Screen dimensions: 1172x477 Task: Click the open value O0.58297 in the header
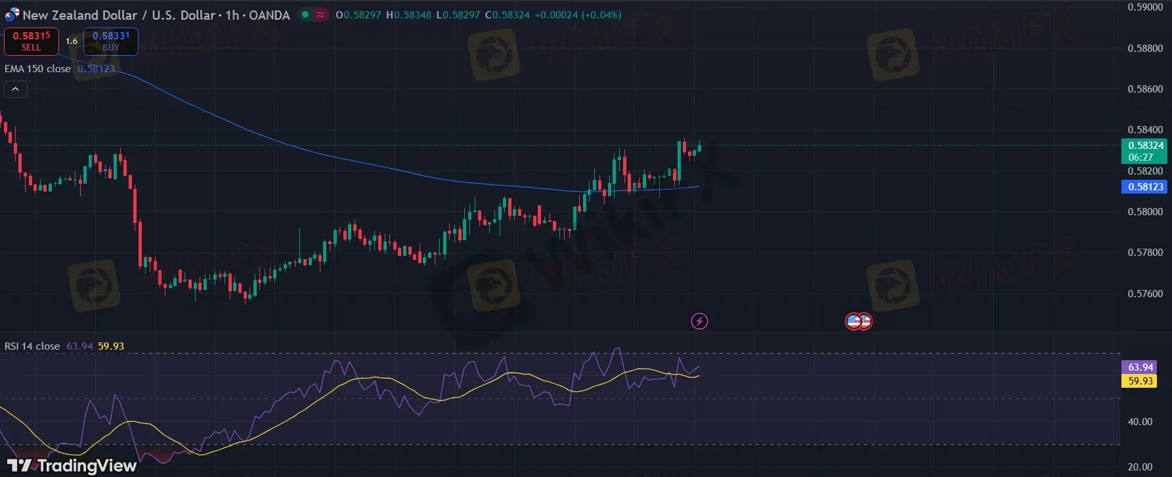(358, 14)
